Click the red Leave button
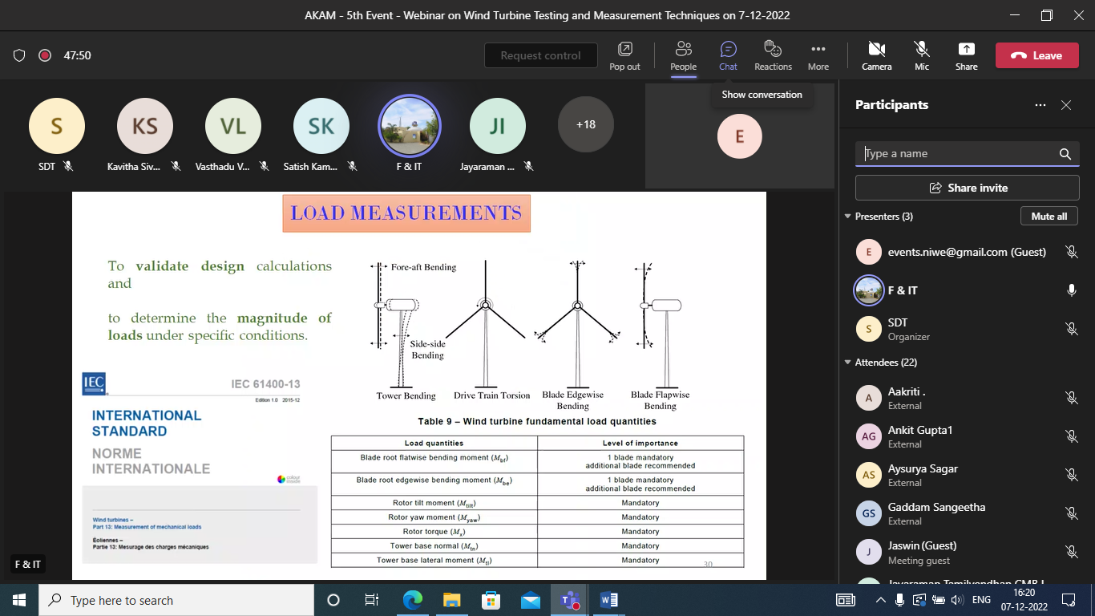Screen dimensions: 1095x616 (1036, 55)
